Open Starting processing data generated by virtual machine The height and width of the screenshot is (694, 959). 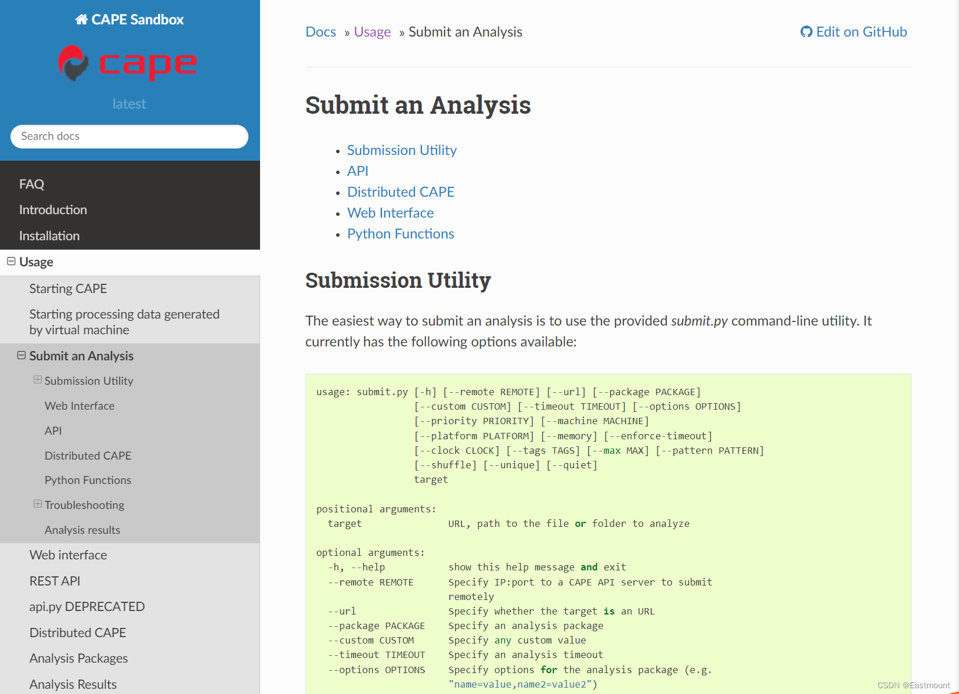pyautogui.click(x=124, y=321)
